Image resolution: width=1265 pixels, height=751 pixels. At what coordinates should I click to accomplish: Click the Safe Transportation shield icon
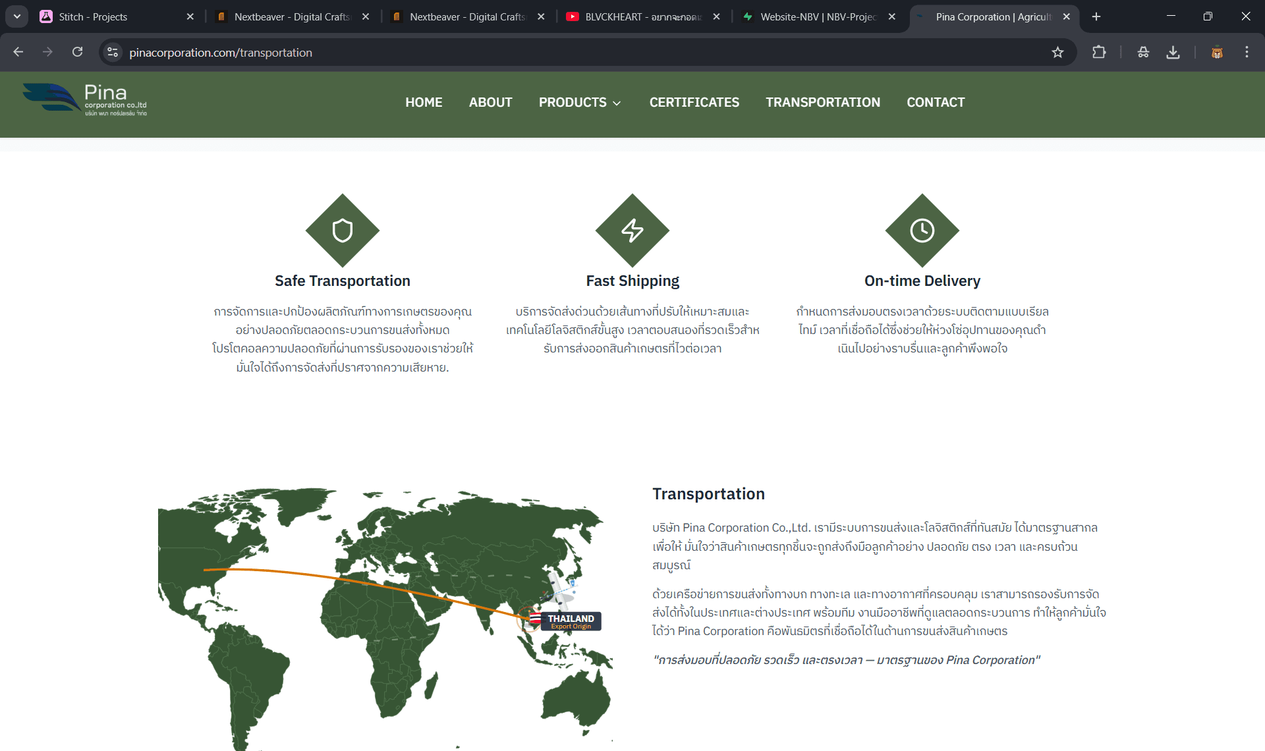pos(342,231)
